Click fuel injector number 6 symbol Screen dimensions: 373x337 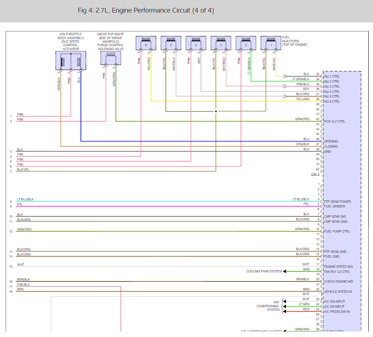pyautogui.click(x=146, y=43)
